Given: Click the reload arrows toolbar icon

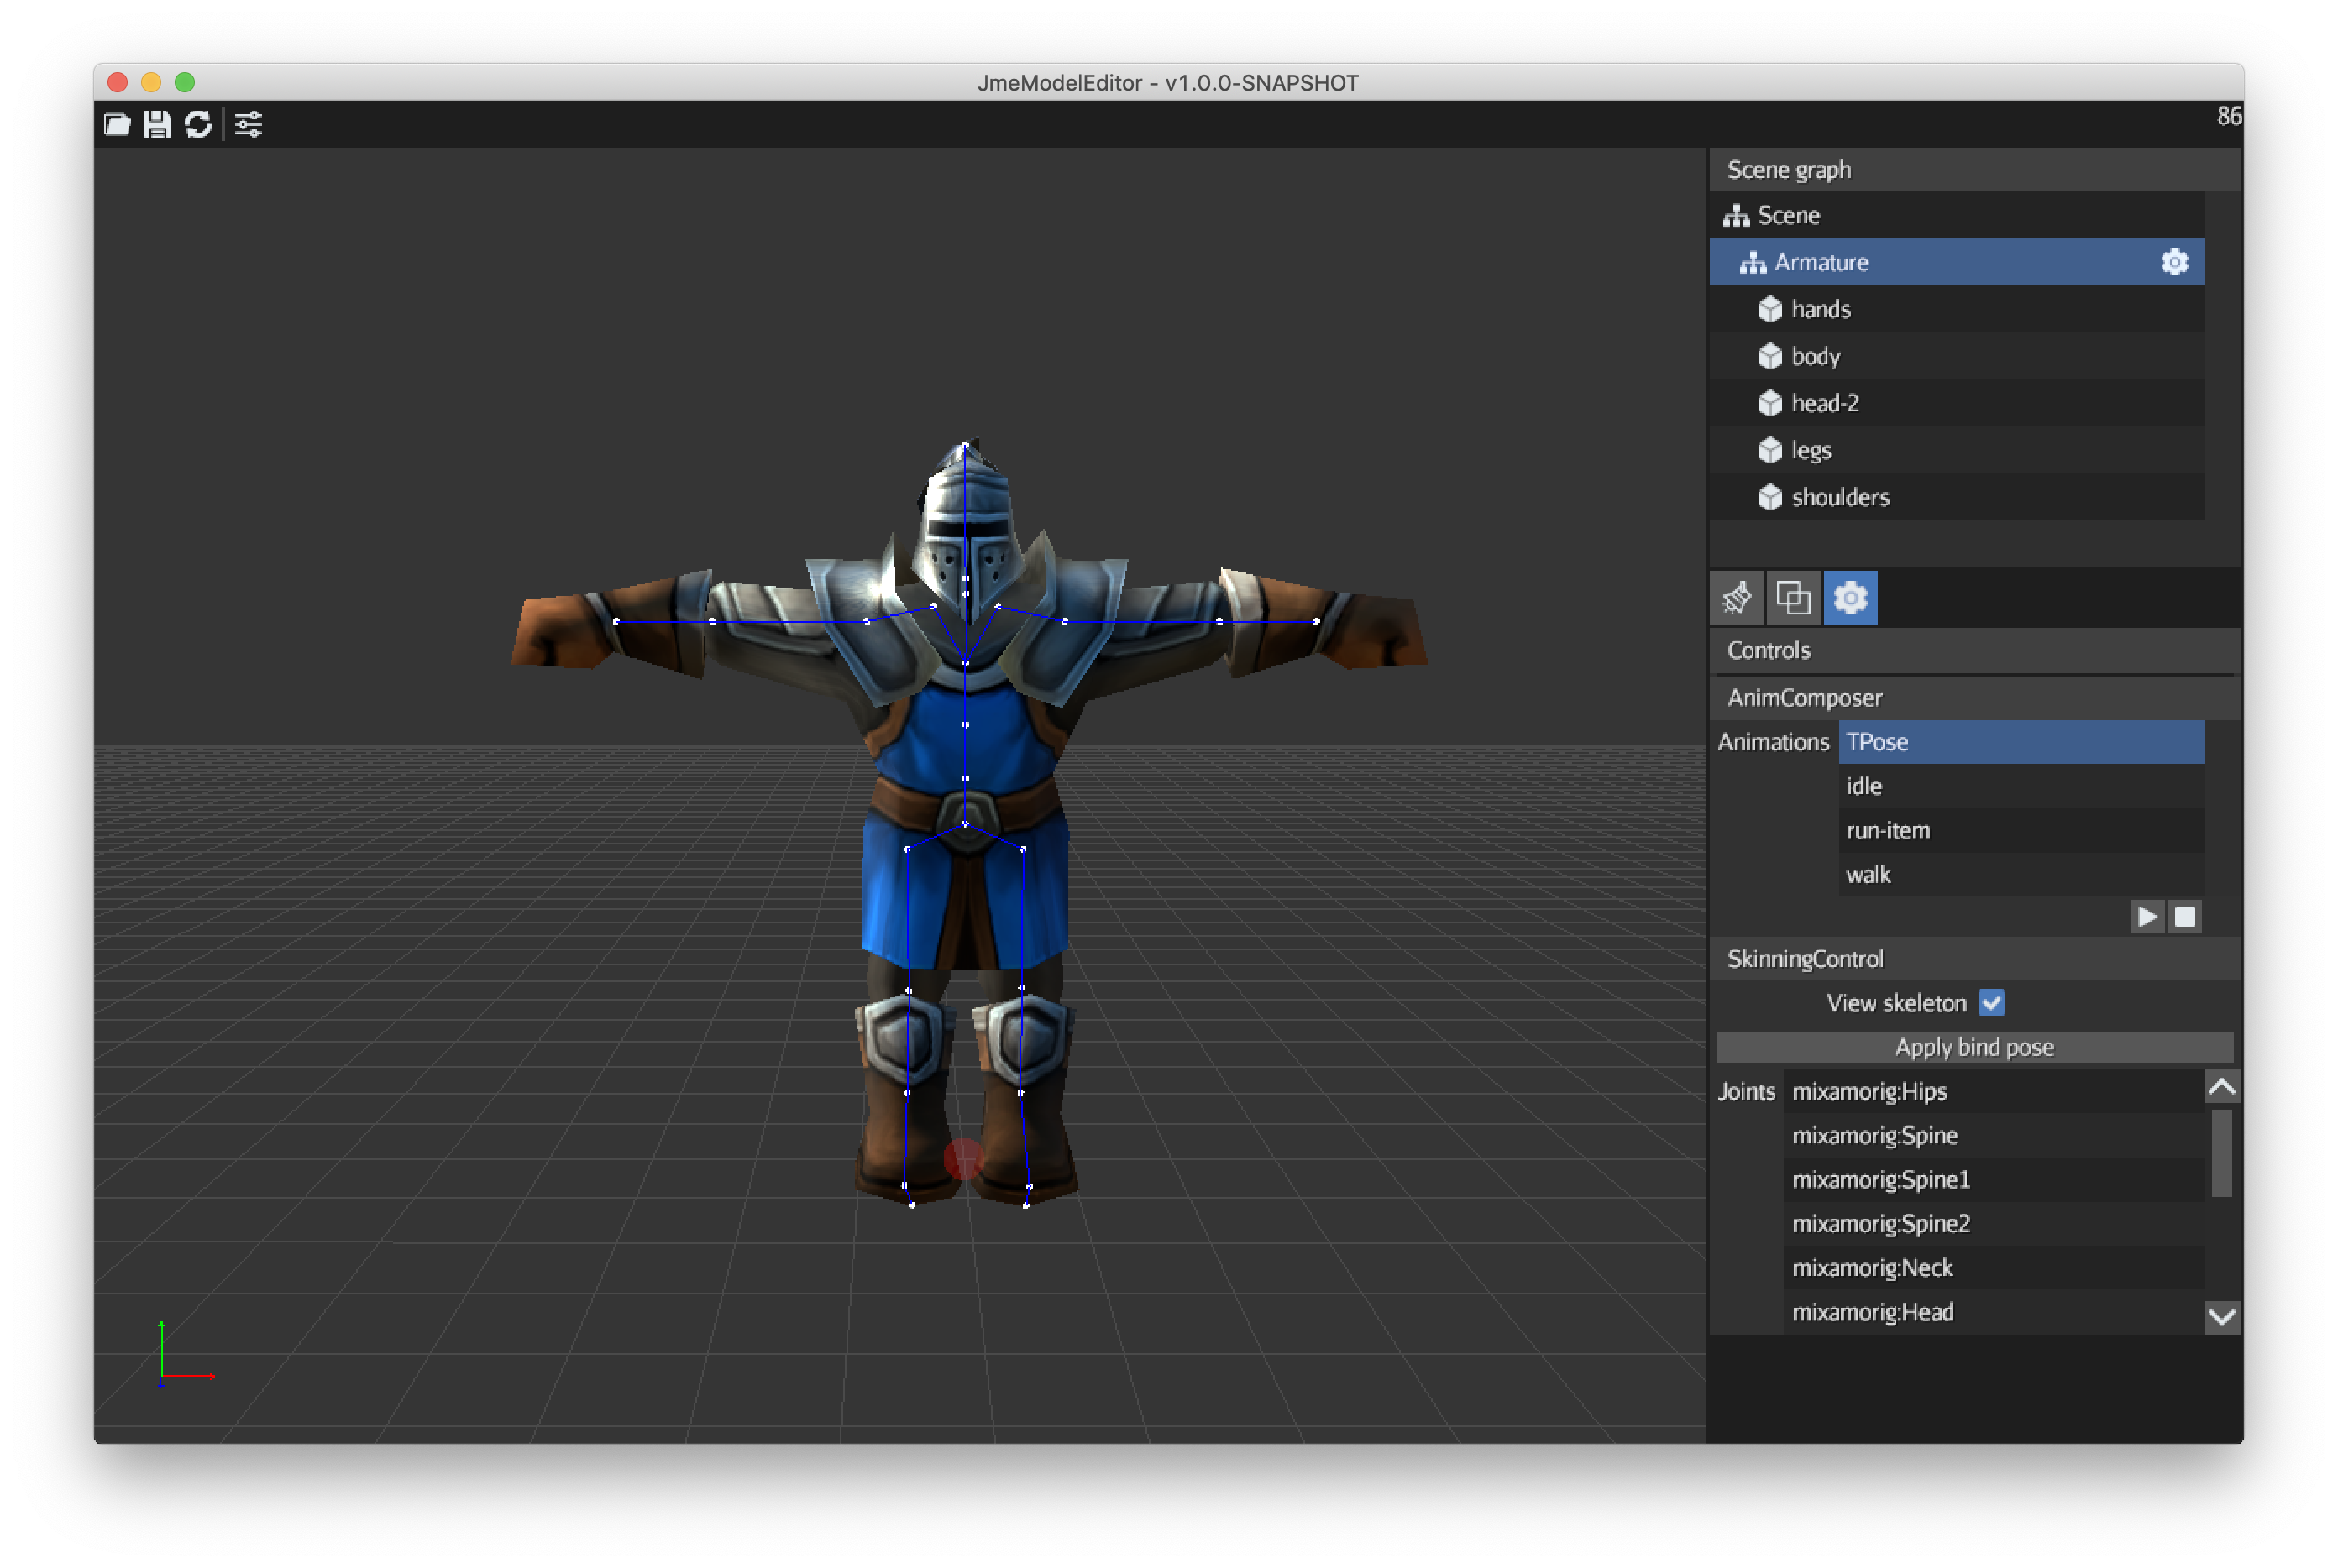Looking at the screenshot, I should (198, 124).
